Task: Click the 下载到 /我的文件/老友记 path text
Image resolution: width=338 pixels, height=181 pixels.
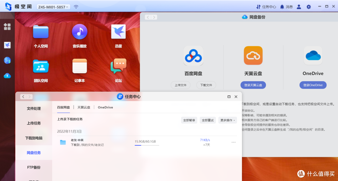Action: (87, 145)
